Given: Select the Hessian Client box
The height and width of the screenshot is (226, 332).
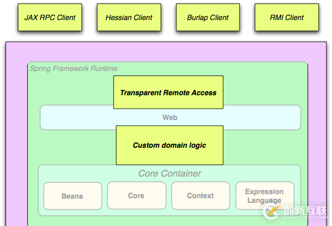Looking at the screenshot, I should (x=129, y=18).
